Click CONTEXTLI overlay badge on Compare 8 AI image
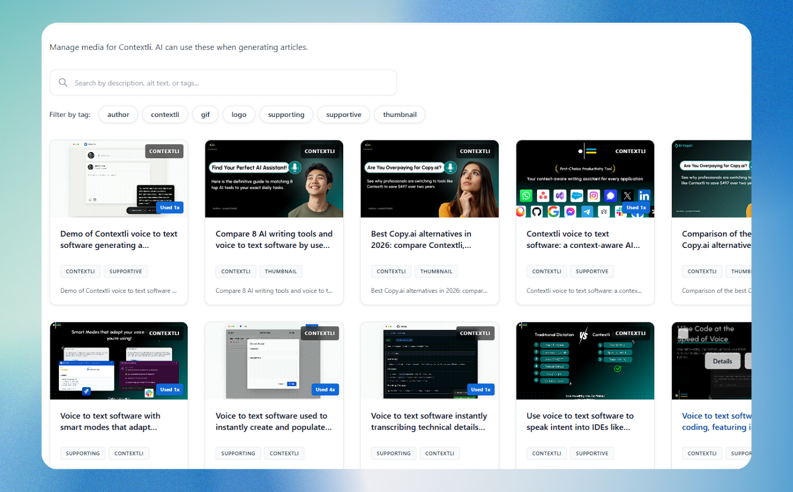Image resolution: width=793 pixels, height=492 pixels. (320, 151)
